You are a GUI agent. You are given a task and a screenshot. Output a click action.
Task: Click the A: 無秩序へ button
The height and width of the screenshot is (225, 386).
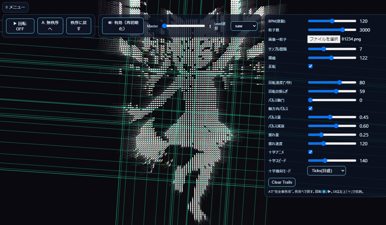click(x=50, y=26)
